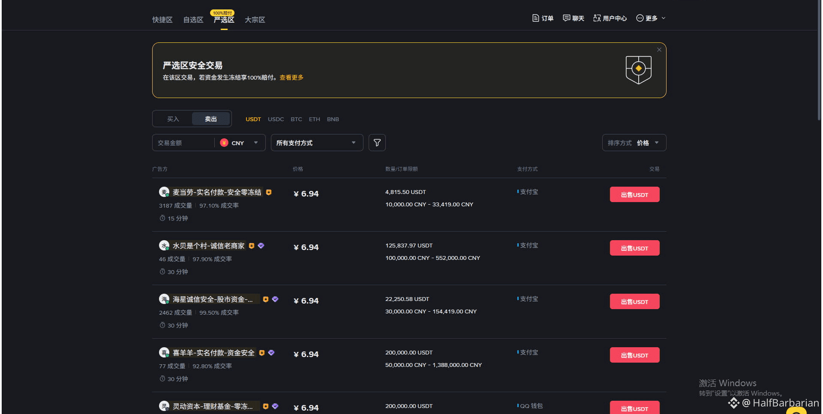Click the avatar of 水贝是个村-诚信老商家

[x=164, y=246]
